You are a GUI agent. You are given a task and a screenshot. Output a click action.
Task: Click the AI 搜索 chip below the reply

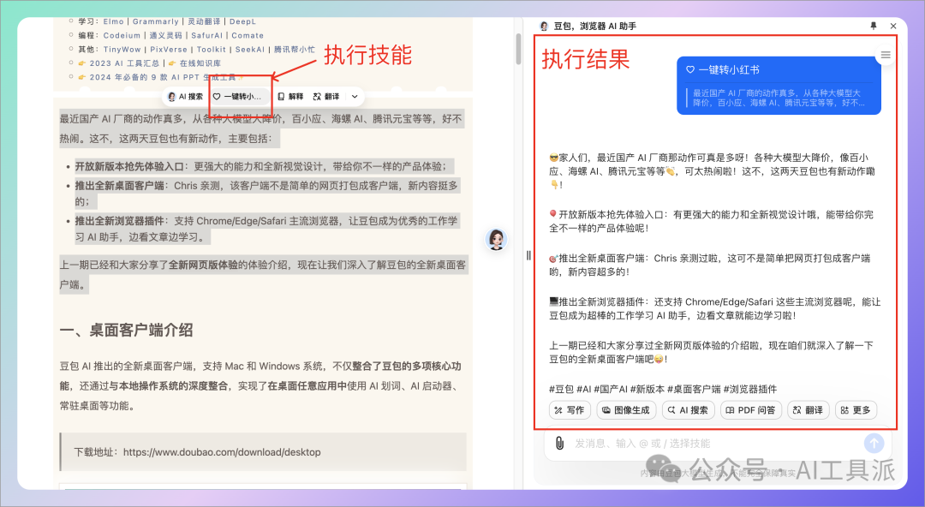click(x=689, y=409)
